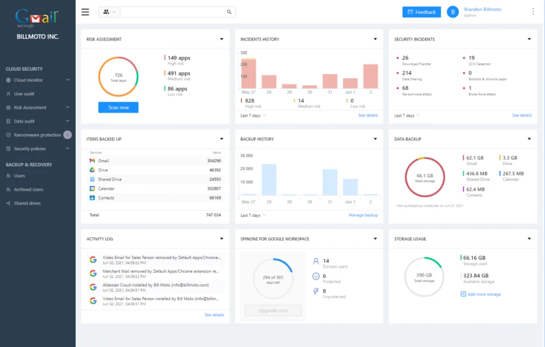Screen dimensions: 545x347
Task: Open the hamburger menu
Action: coord(85,12)
